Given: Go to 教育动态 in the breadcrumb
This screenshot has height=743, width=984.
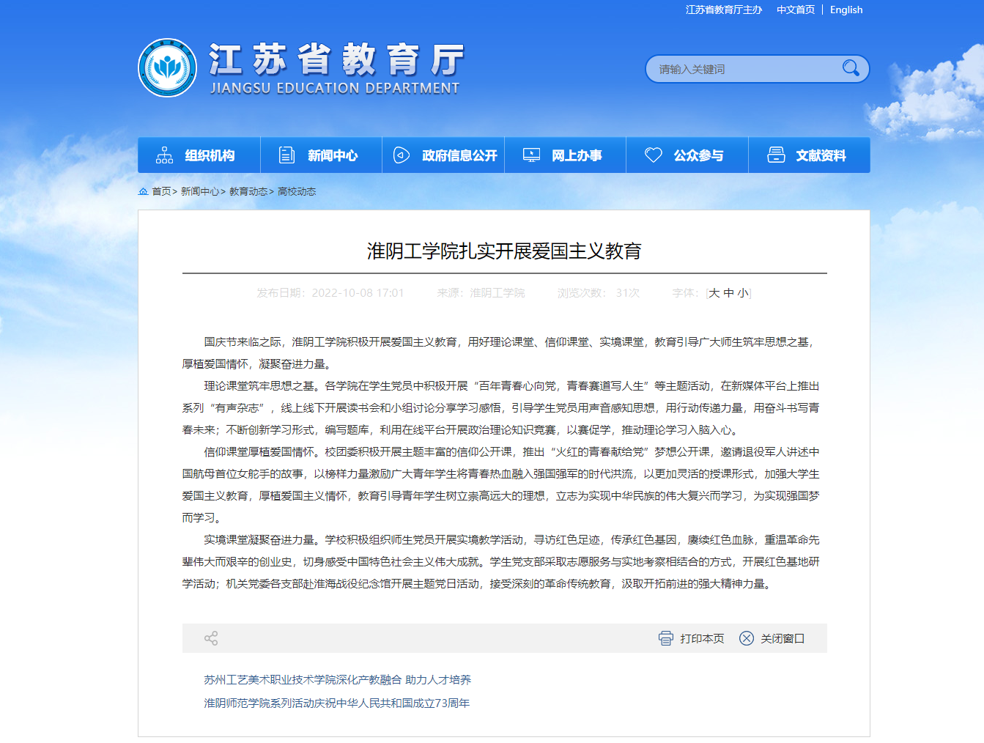Looking at the screenshot, I should [x=248, y=191].
